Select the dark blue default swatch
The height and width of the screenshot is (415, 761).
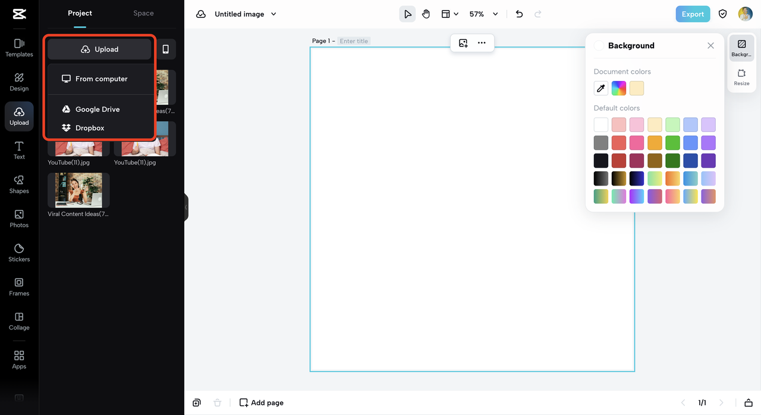(x=690, y=161)
